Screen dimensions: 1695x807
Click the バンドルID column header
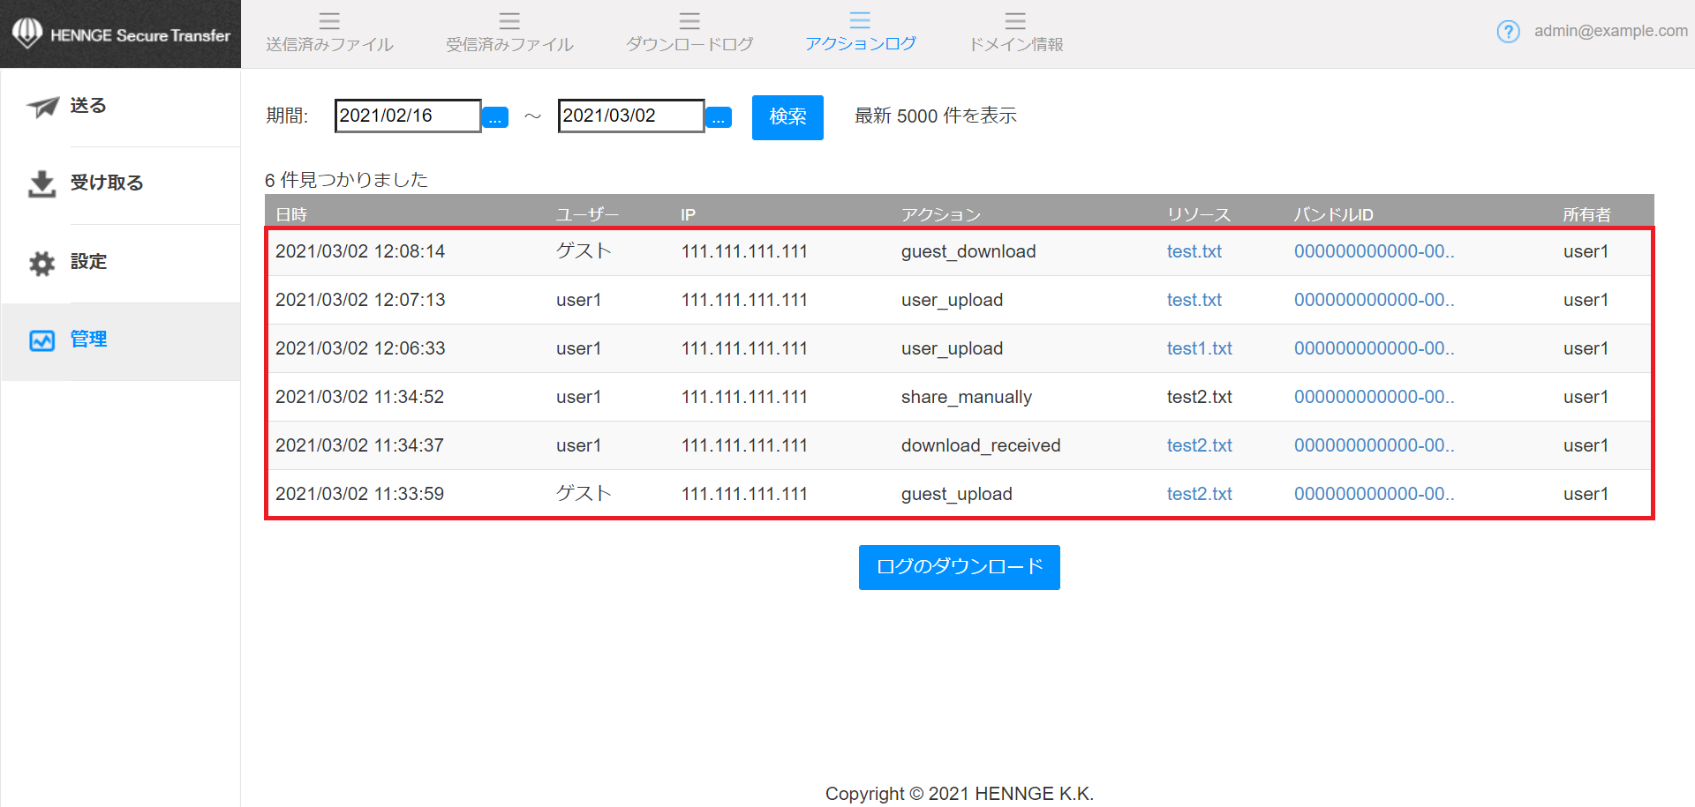click(x=1334, y=214)
